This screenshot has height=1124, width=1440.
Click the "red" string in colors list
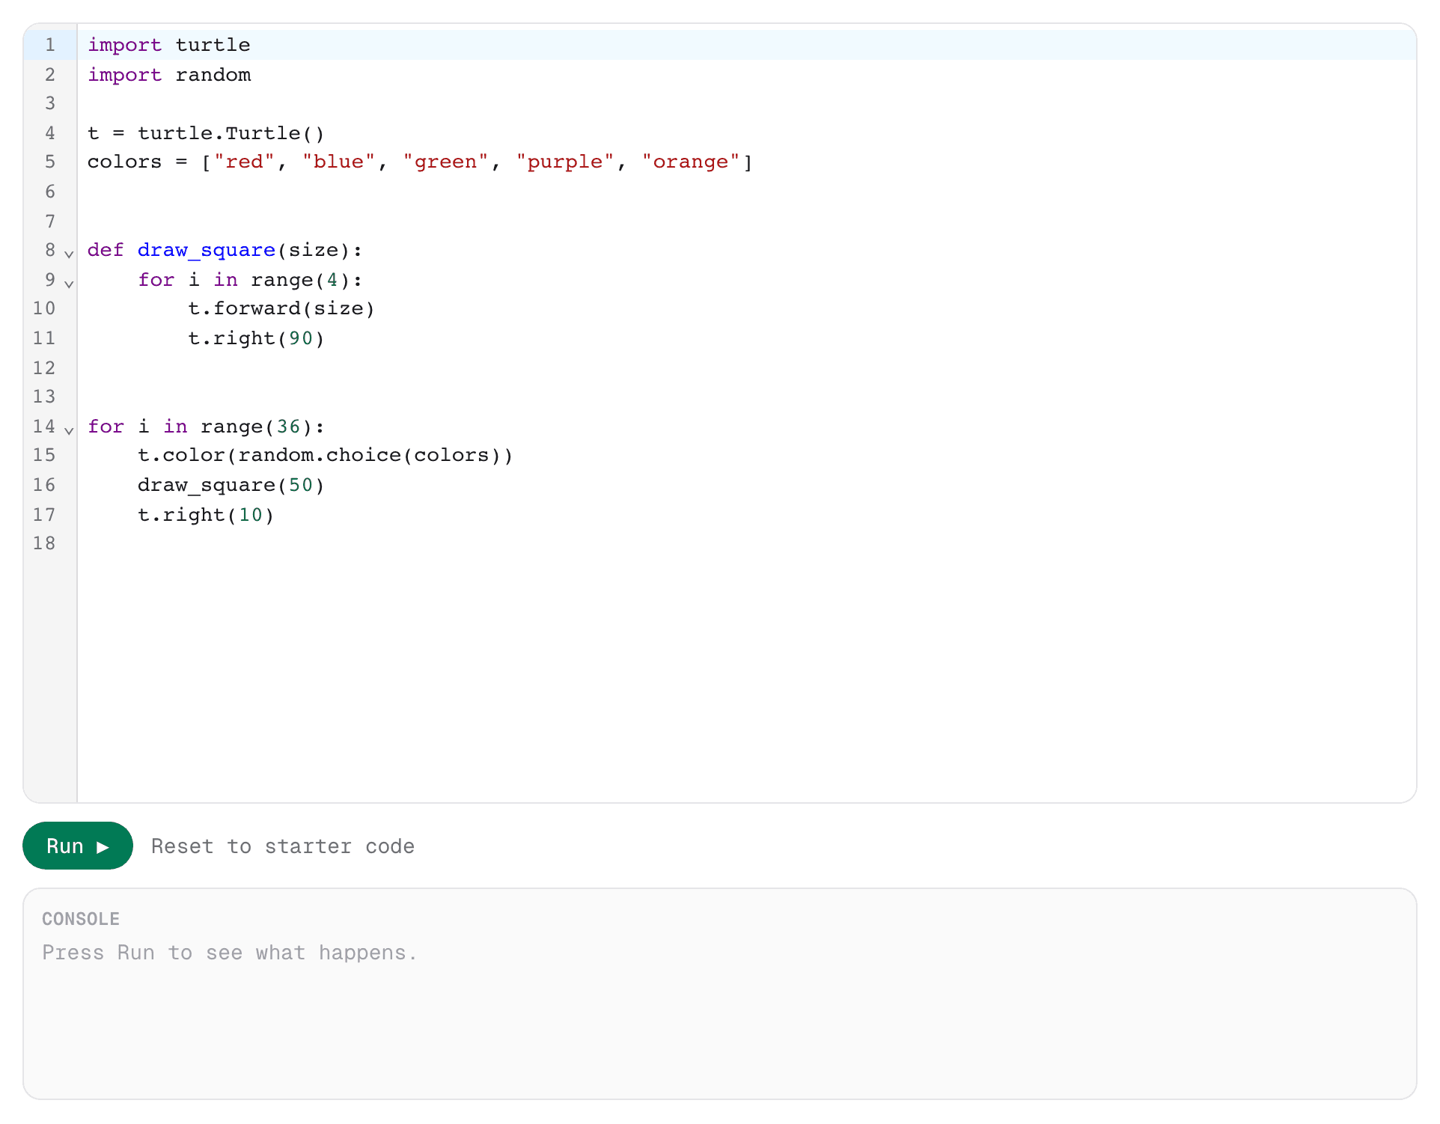245,162
